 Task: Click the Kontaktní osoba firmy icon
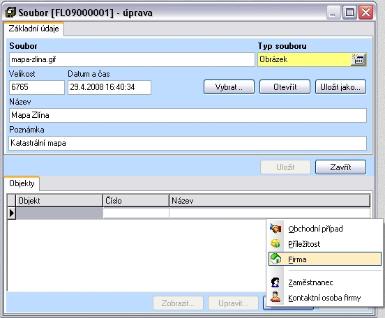pyautogui.click(x=275, y=297)
